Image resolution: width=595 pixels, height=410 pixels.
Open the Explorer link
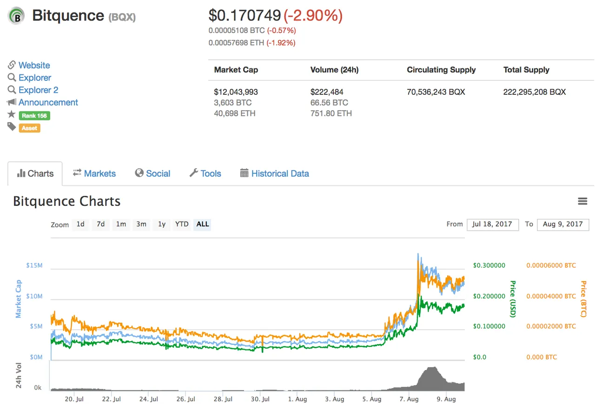[x=35, y=78]
